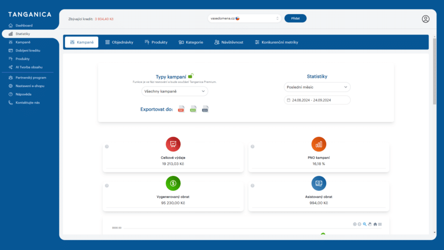Screen dimensions: 444x250
Task: Click the date range field 24.08.2024 - 24.09.2024
Action: [317, 100]
